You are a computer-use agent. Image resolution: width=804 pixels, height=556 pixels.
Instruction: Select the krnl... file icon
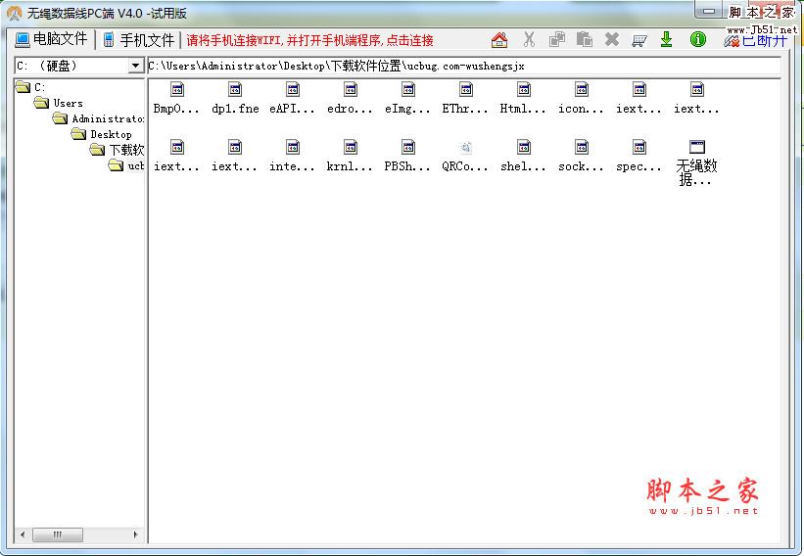[351, 148]
